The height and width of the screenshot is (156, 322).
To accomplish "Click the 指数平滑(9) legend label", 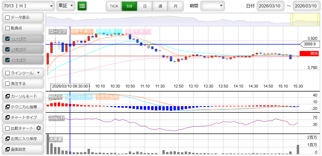I will [x=81, y=31].
